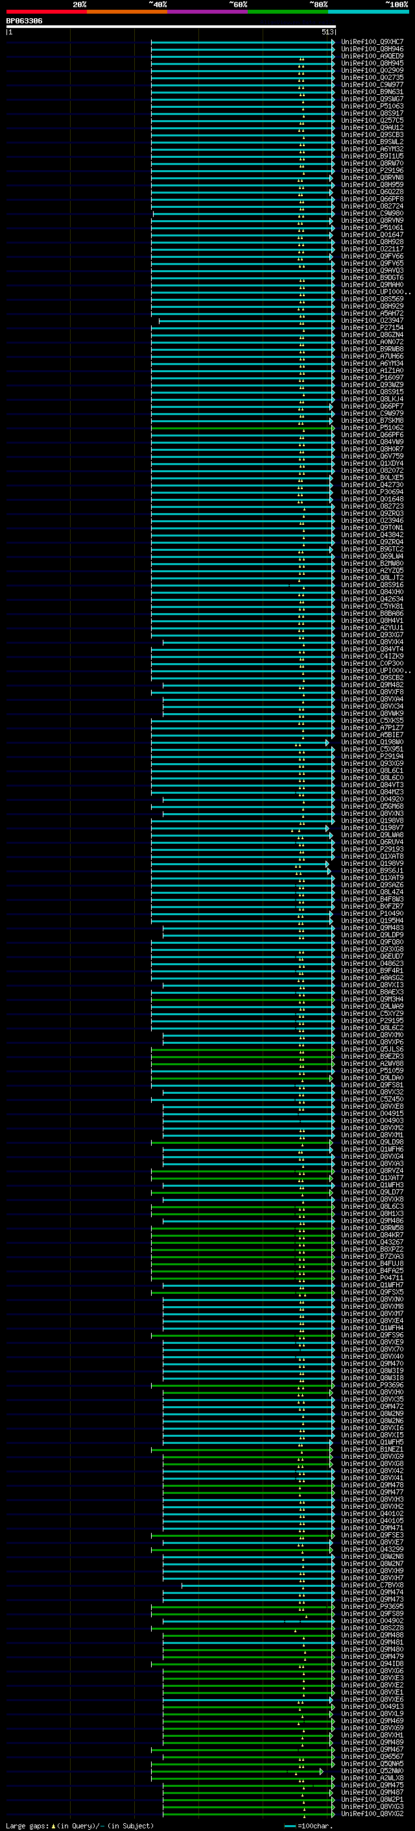Select the UniRef100_Q84MZ3 label
The image size is (415, 1831).
[372, 792]
